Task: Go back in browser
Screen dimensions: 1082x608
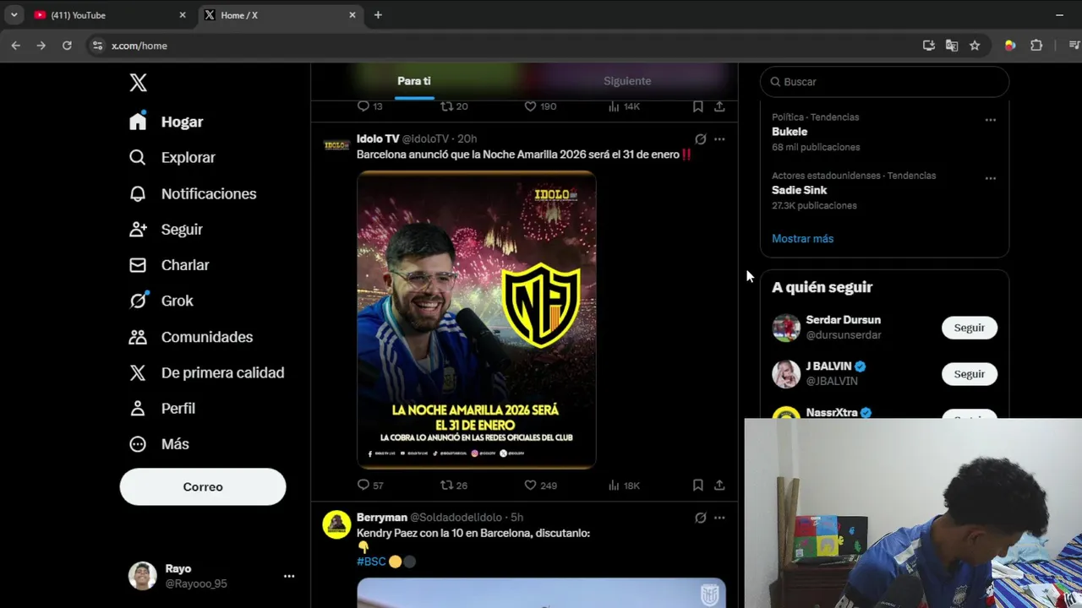Action: pyautogui.click(x=15, y=46)
